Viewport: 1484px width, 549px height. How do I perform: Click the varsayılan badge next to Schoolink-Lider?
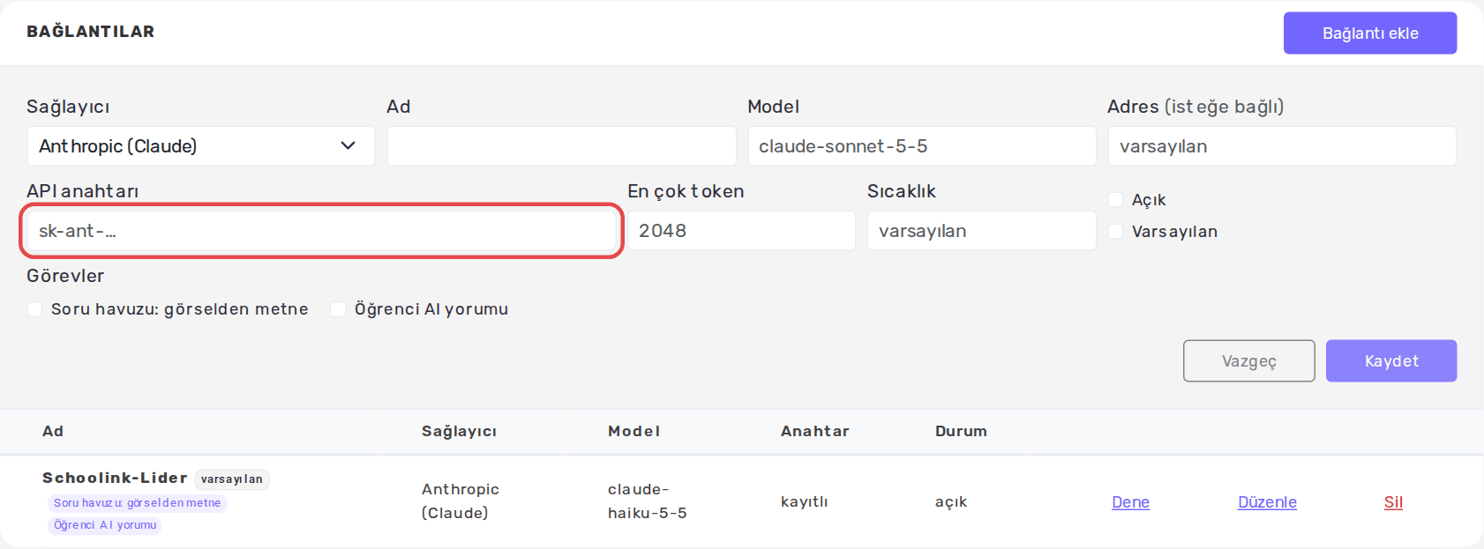232,479
